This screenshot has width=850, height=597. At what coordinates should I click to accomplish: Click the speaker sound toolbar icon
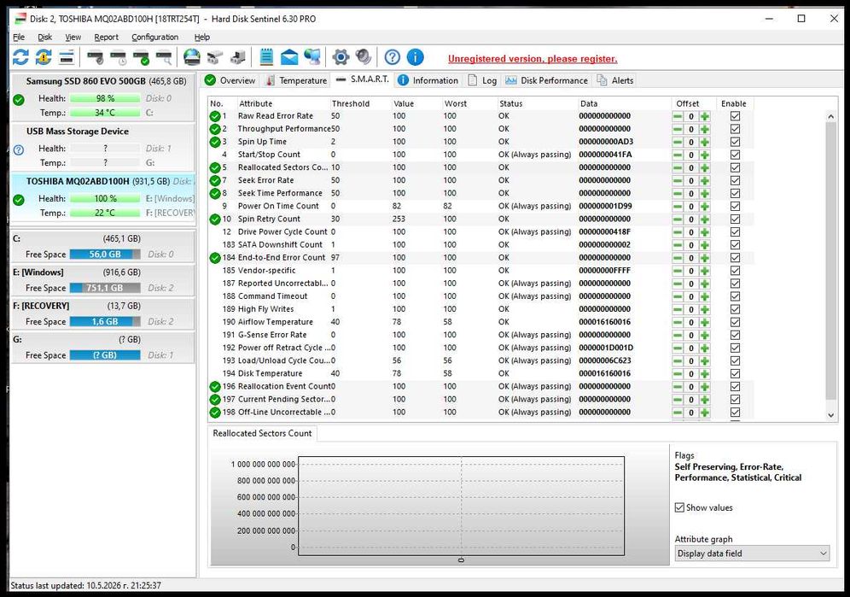tap(364, 57)
